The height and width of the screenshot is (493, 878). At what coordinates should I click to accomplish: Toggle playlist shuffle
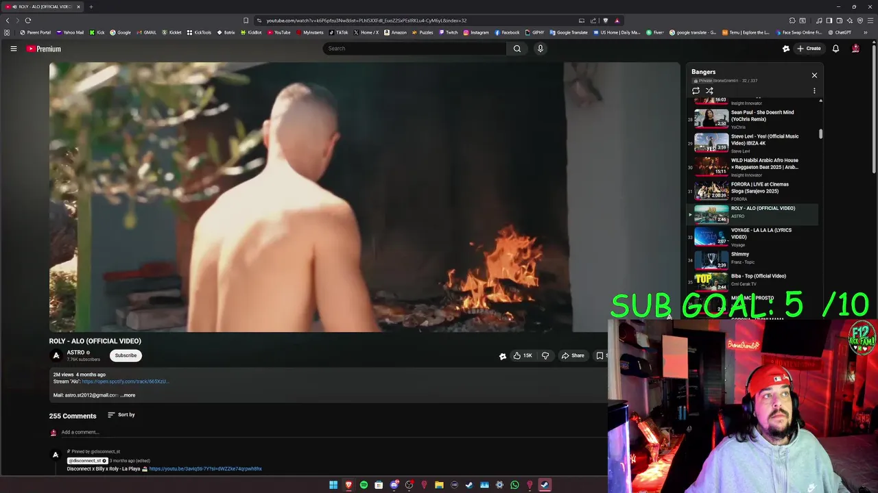click(709, 90)
